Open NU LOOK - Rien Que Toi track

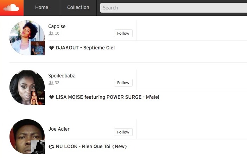[x=91, y=146]
